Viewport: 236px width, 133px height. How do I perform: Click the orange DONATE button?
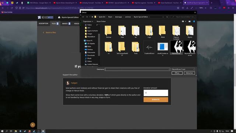click(x=156, y=100)
